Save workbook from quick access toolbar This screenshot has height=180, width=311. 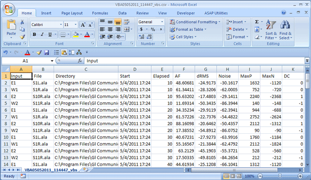[x=46, y=52]
